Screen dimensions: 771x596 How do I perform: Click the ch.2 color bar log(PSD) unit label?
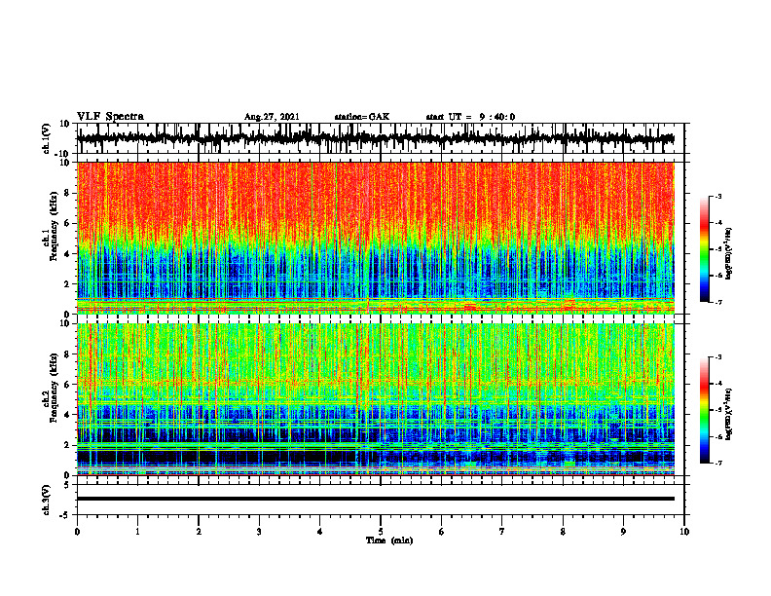pyautogui.click(x=729, y=414)
